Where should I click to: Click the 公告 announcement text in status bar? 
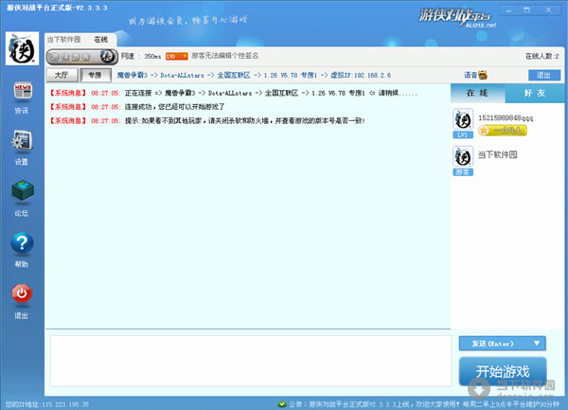(x=424, y=403)
